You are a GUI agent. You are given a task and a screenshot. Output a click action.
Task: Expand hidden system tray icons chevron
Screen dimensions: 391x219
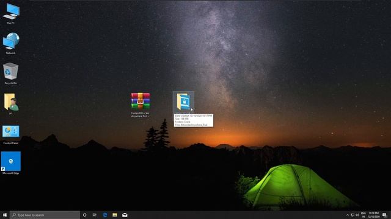coord(348,215)
